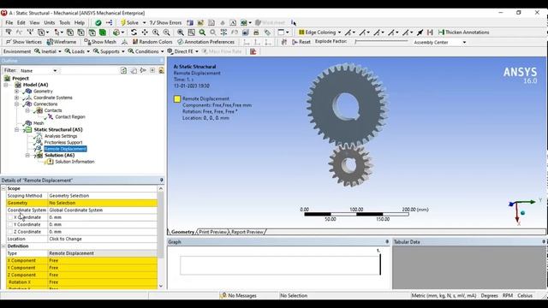Open the Tools menu
The width and height of the screenshot is (548, 308).
coord(64,23)
